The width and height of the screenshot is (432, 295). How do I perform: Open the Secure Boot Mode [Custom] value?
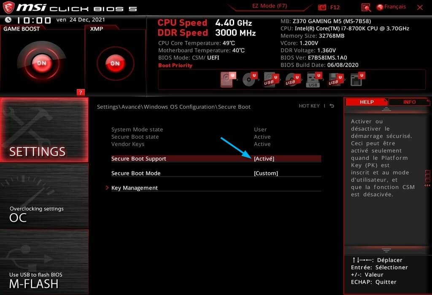(266, 173)
